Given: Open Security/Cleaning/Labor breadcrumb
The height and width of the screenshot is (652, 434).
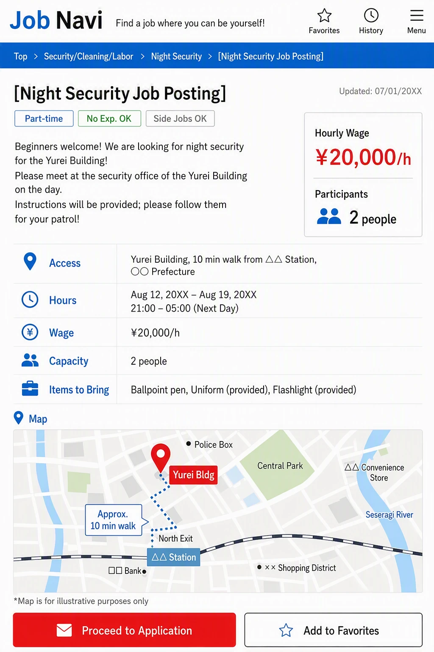Looking at the screenshot, I should click(89, 56).
